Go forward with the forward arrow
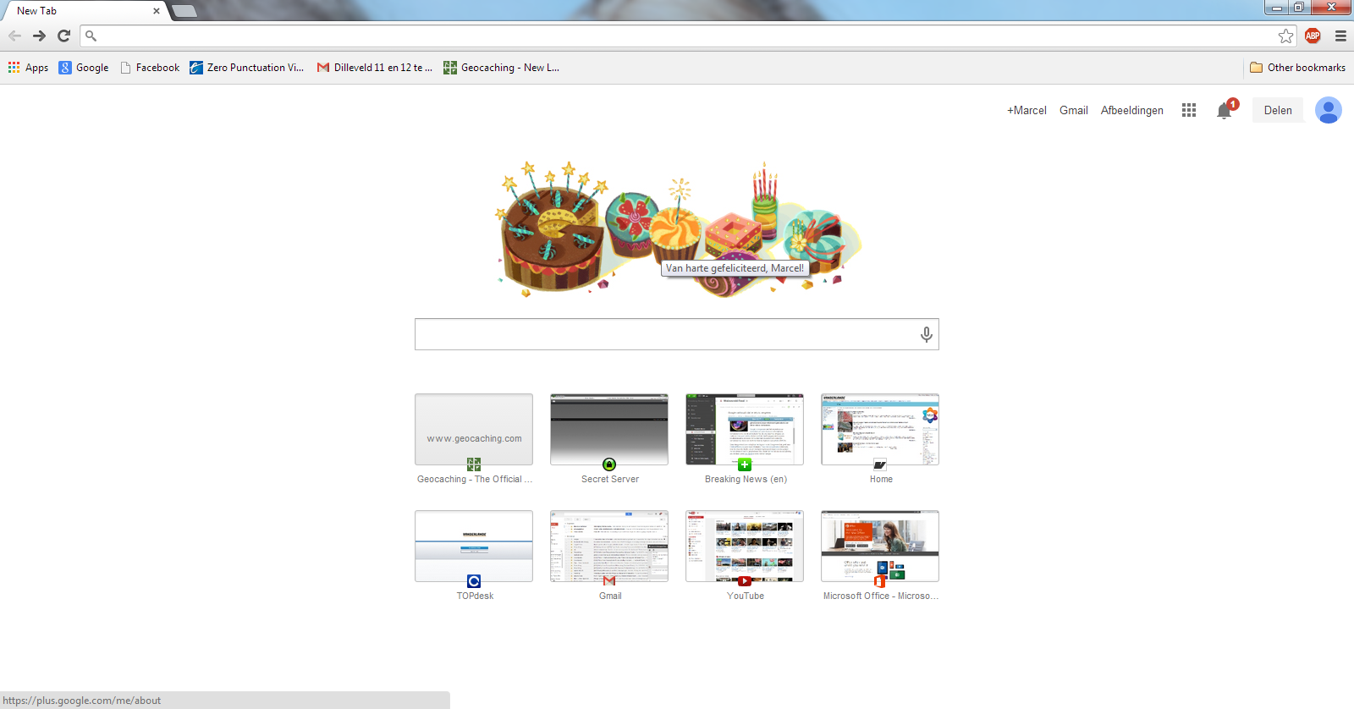Screen dimensions: 1354x709 [39, 36]
